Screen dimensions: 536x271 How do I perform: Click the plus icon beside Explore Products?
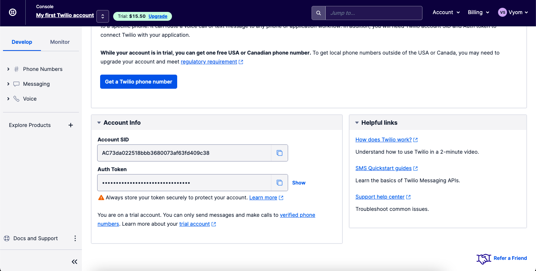[x=71, y=125]
